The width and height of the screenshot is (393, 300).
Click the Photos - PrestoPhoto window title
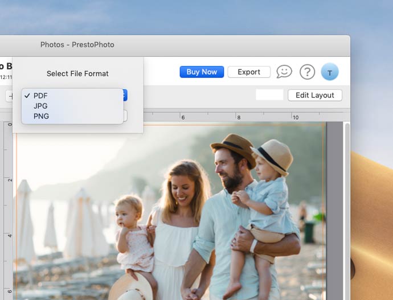(77, 44)
